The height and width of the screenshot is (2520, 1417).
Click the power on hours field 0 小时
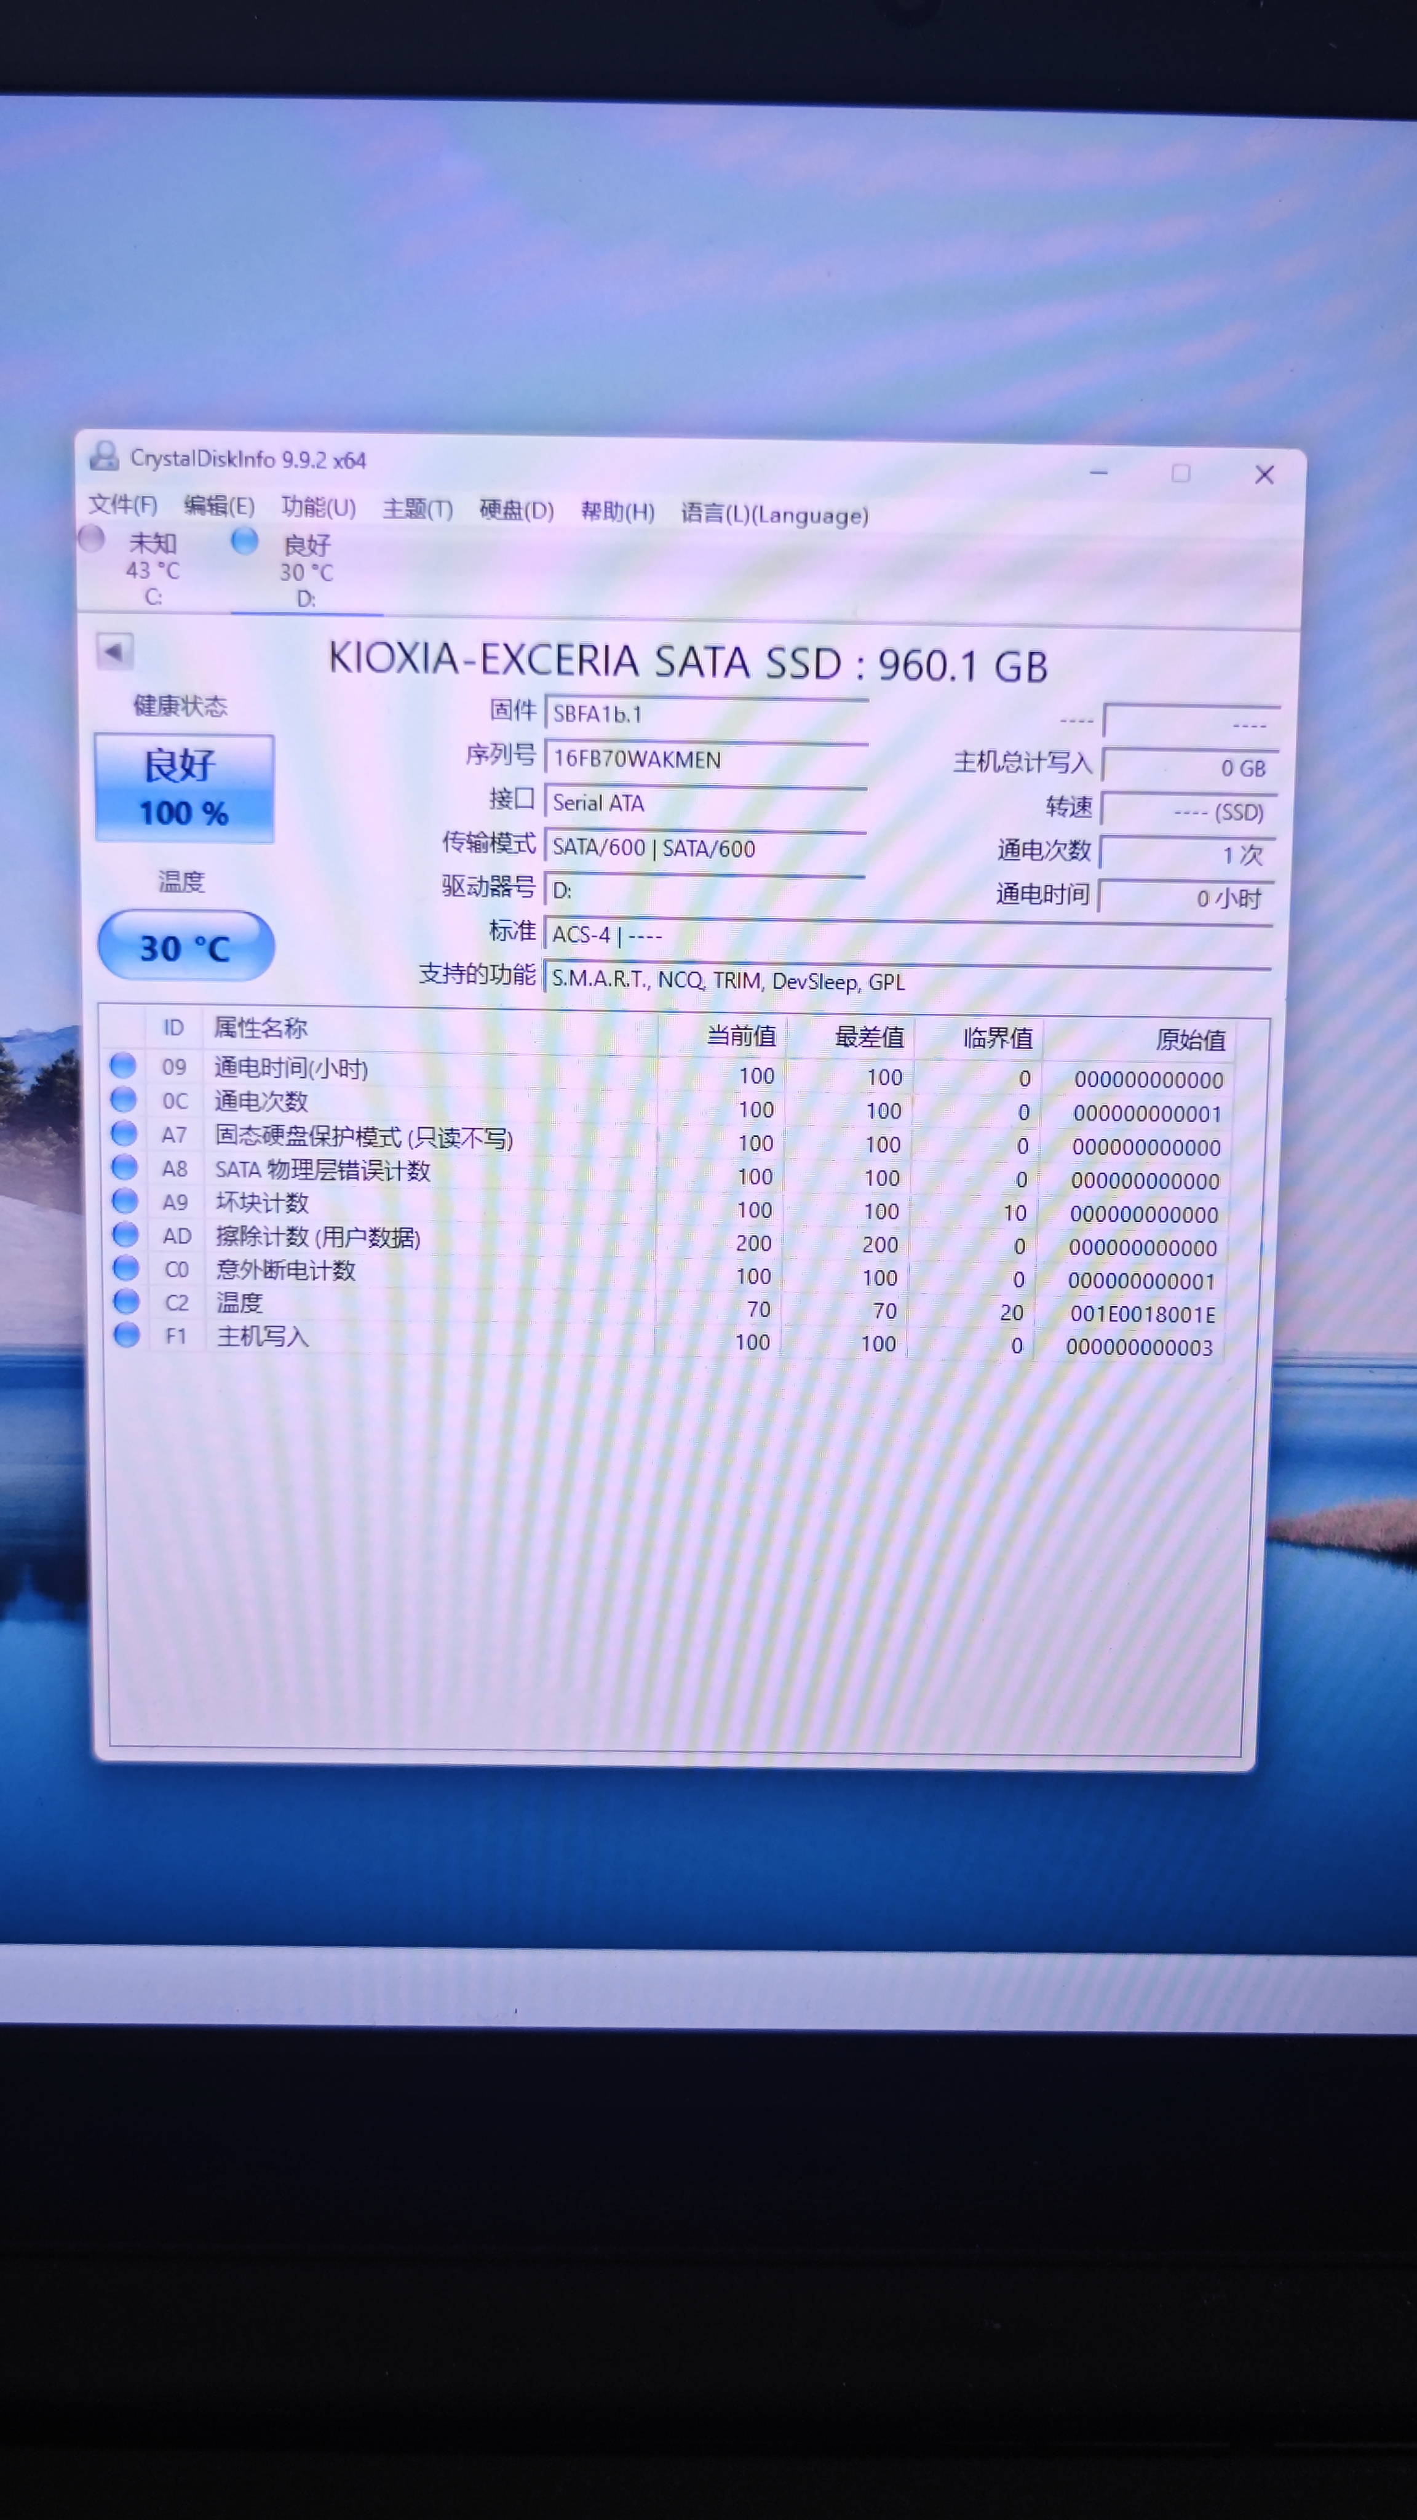(x=1185, y=897)
